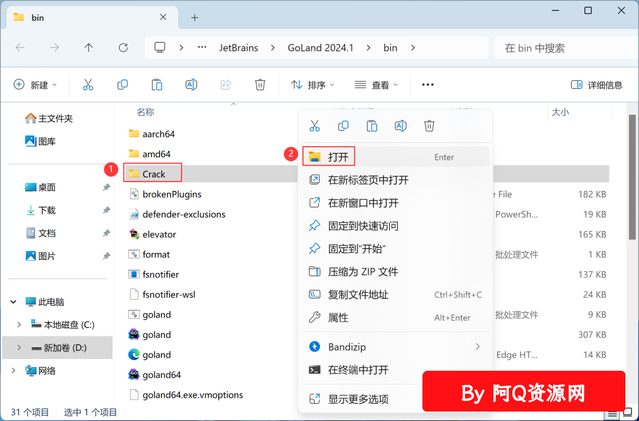This screenshot has width=639, height=421.
Task: Select the amd64 folder
Action: (149, 154)
